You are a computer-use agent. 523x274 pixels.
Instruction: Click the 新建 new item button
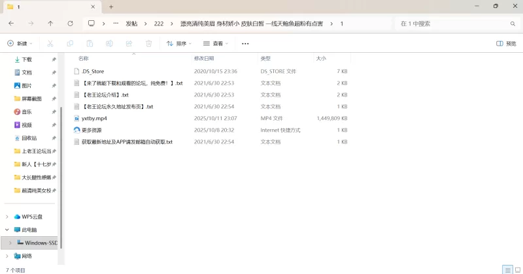coord(20,44)
